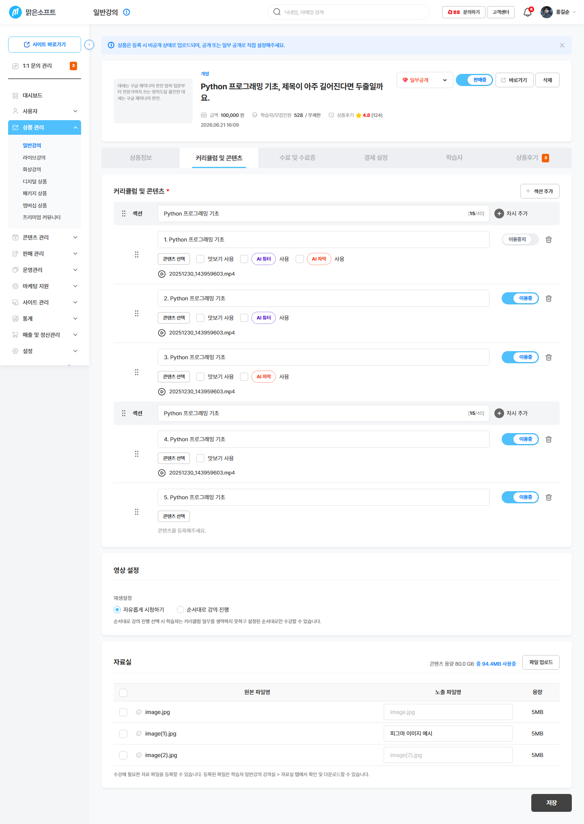Open the 일부공개 visibility dropdown

(425, 80)
